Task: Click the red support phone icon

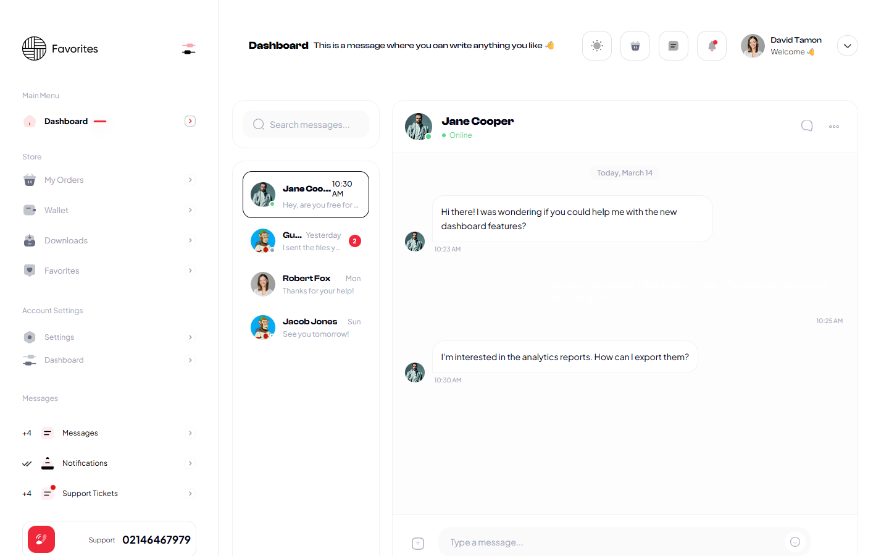Action: tap(41, 539)
